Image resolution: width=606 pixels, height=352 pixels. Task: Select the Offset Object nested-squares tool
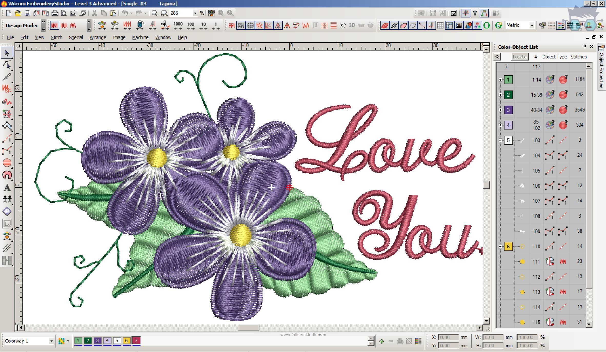[x=7, y=224]
